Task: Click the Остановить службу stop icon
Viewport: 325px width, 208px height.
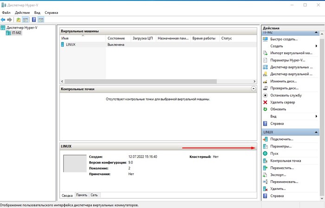Action: pos(265,95)
